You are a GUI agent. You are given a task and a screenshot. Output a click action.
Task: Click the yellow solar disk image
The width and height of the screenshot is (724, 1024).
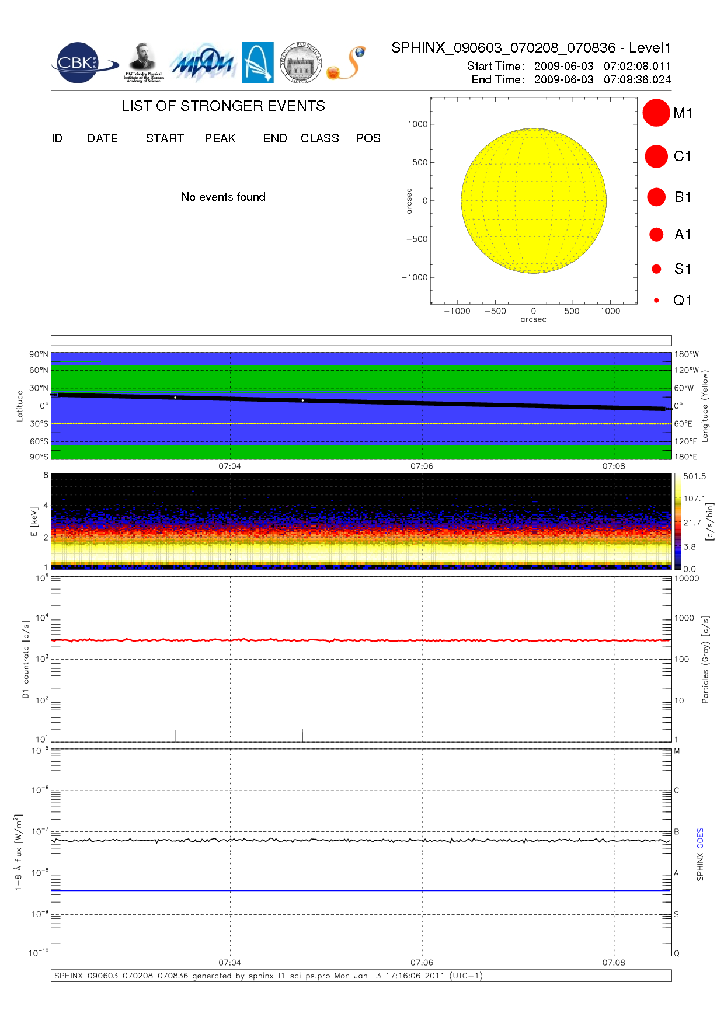point(533,200)
